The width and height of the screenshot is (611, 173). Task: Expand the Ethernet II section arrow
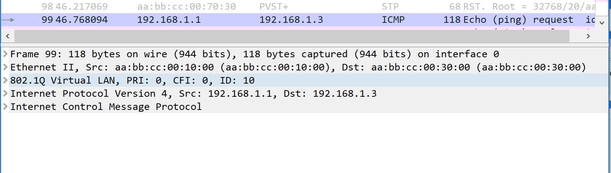click(5, 67)
